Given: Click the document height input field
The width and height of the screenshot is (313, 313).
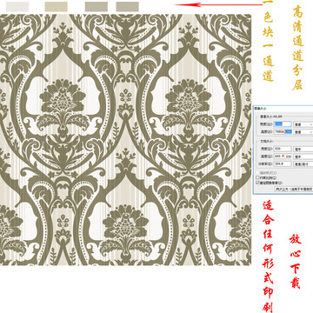Looking at the screenshot, I should 283,156.
